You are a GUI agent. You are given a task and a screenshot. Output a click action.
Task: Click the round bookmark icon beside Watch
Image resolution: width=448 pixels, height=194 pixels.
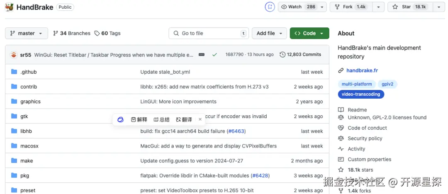tap(270, 7)
